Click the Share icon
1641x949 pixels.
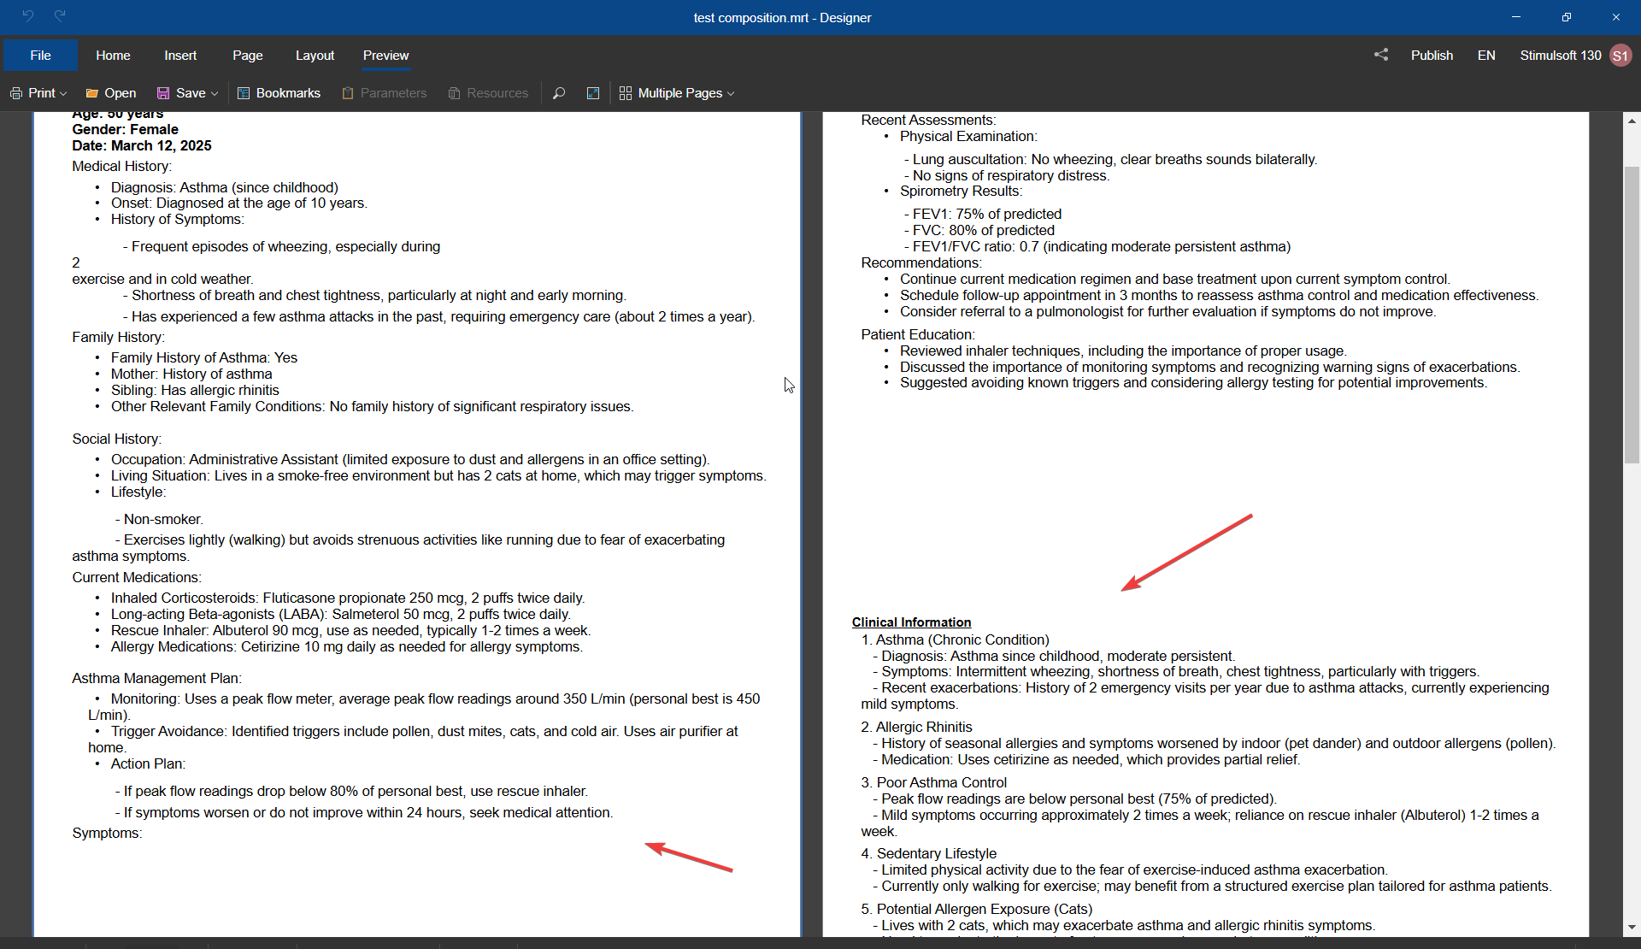1381,55
